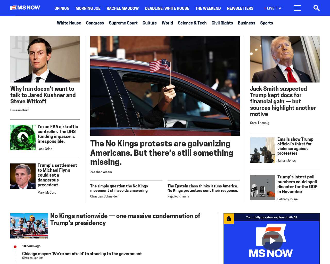Click the yellow lock icon on video
This screenshot has width=330, height=264.
(229, 219)
